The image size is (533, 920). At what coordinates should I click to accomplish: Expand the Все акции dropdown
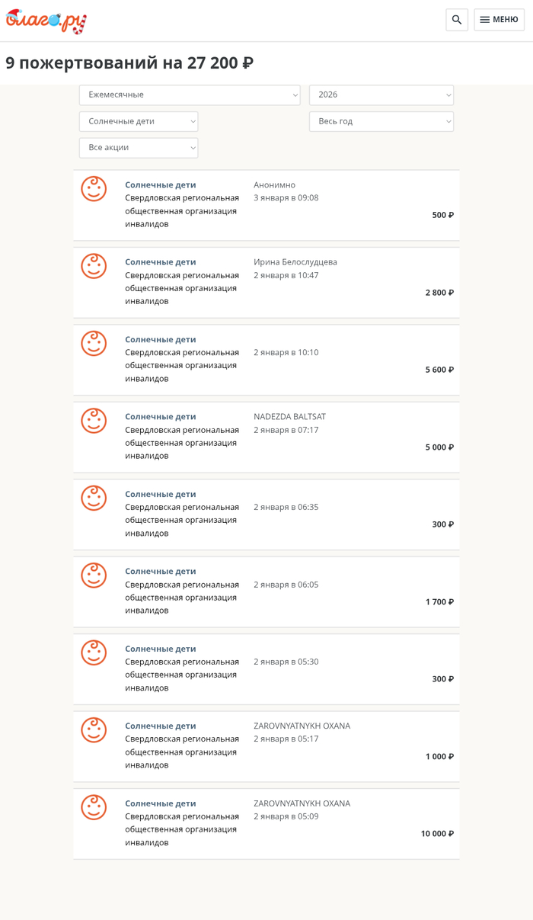point(139,147)
